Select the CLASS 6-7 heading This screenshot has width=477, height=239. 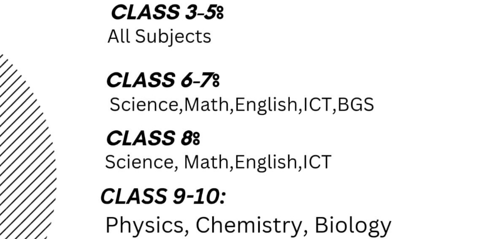point(163,81)
